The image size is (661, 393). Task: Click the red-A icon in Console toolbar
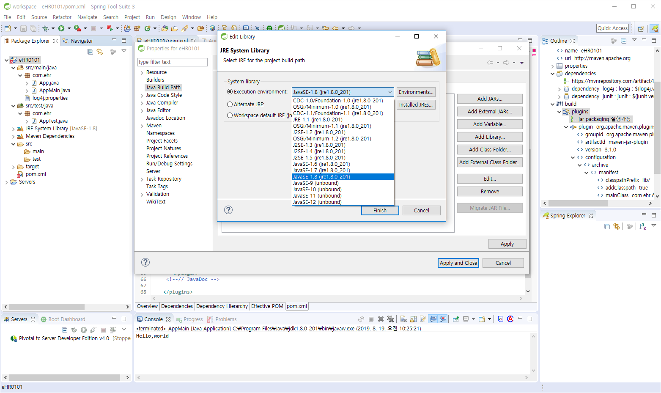[x=510, y=319]
